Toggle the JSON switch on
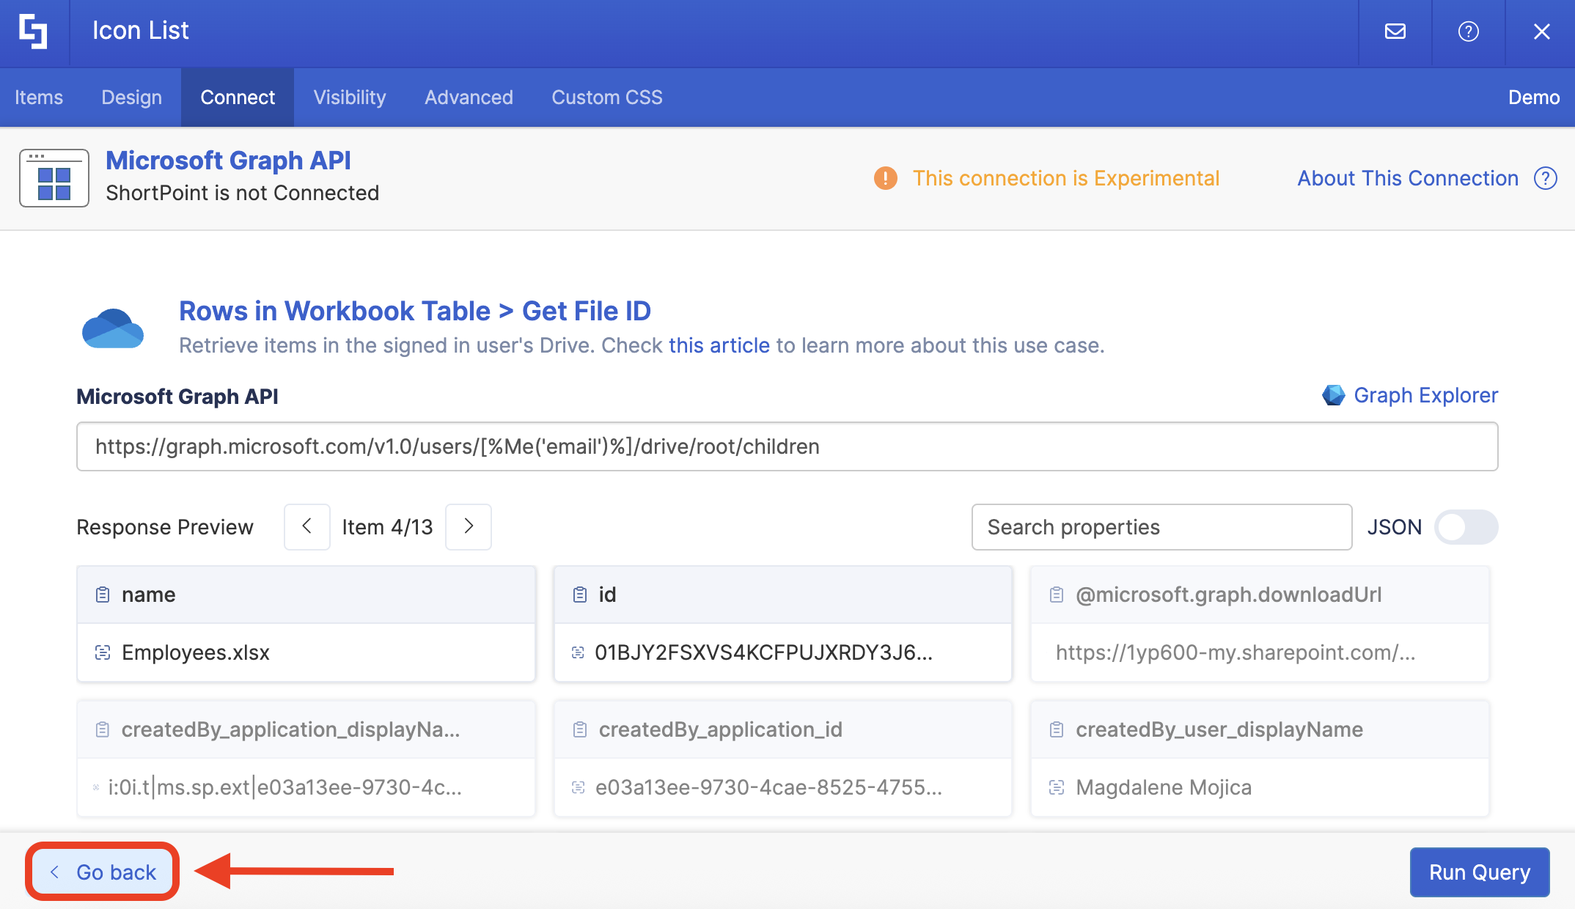1575x909 pixels. [x=1465, y=527]
